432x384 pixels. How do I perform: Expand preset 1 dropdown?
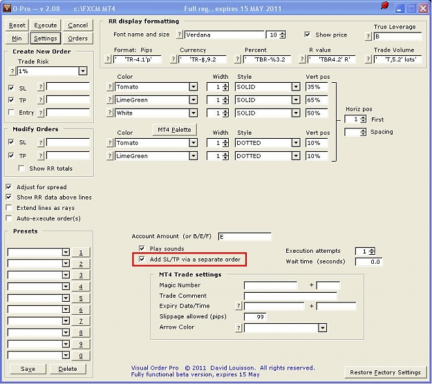point(66,252)
